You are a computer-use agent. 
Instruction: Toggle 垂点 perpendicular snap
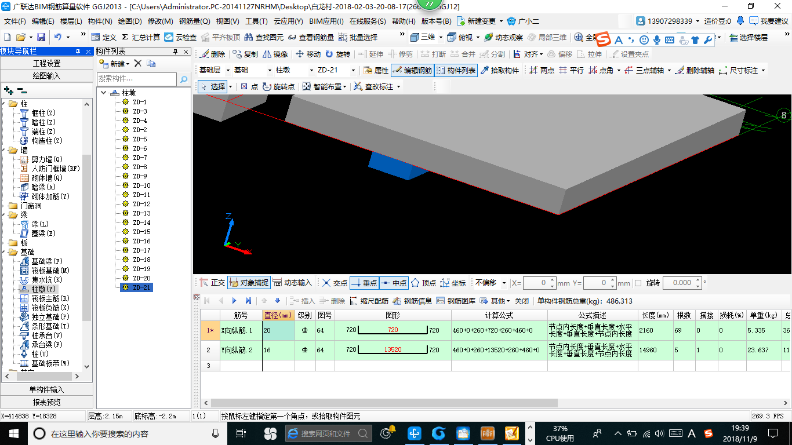point(364,283)
